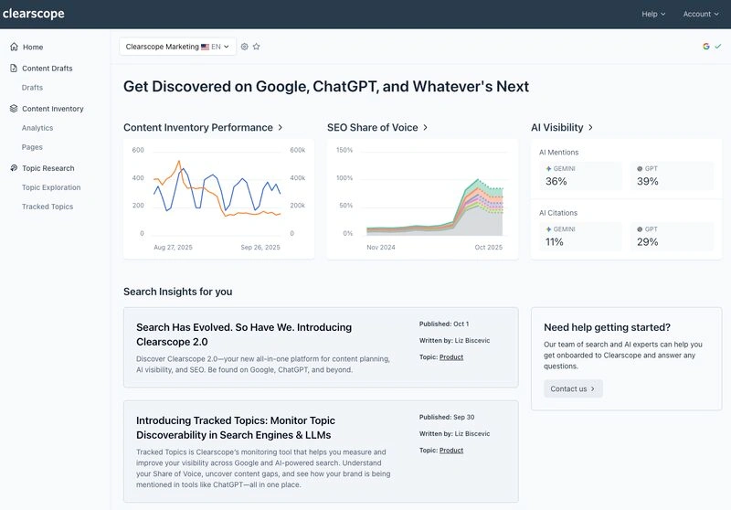Open the Introducing Tracked Topics article title
Screen dimensions: 731x510
point(236,428)
